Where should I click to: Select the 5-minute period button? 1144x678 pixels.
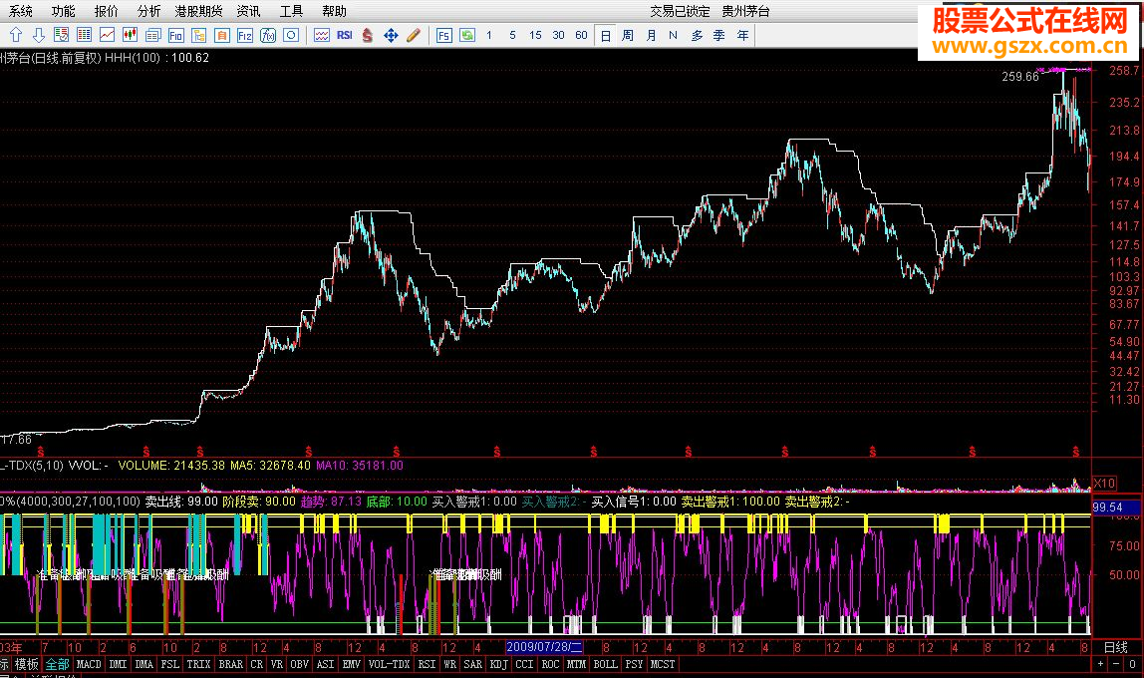point(512,35)
